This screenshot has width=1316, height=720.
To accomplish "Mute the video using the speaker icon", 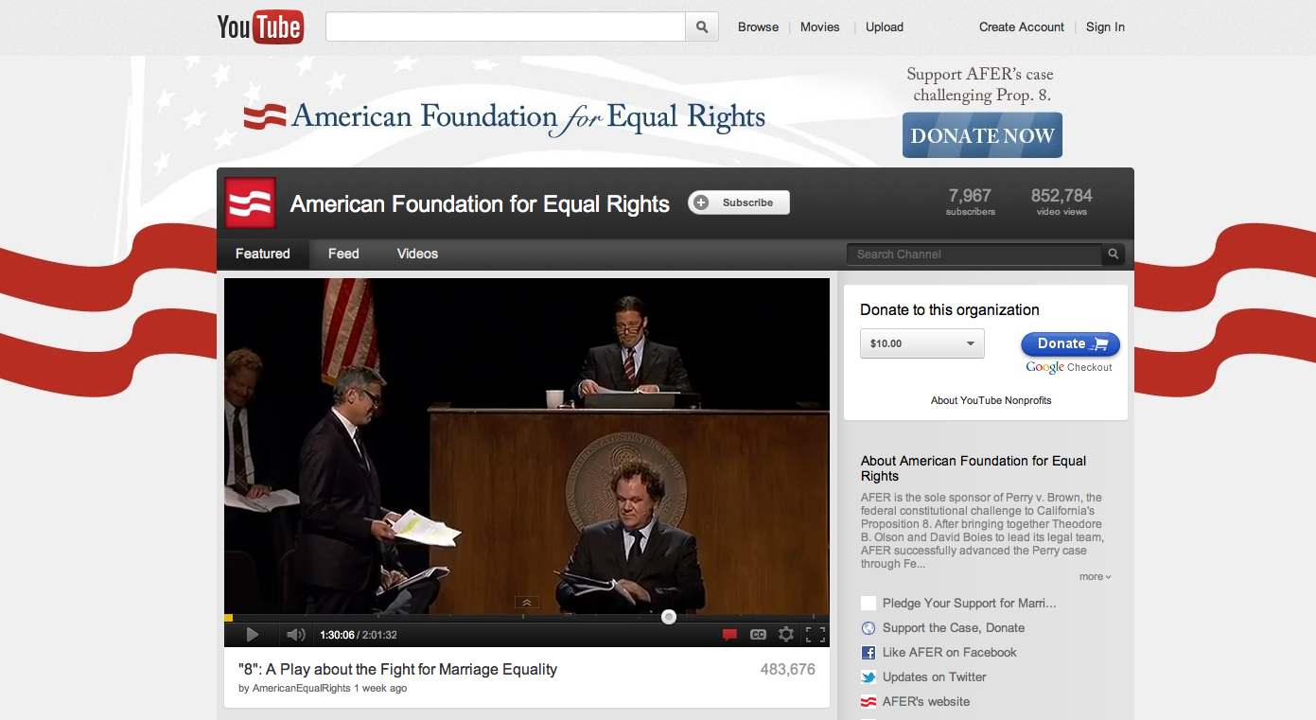I will point(296,635).
